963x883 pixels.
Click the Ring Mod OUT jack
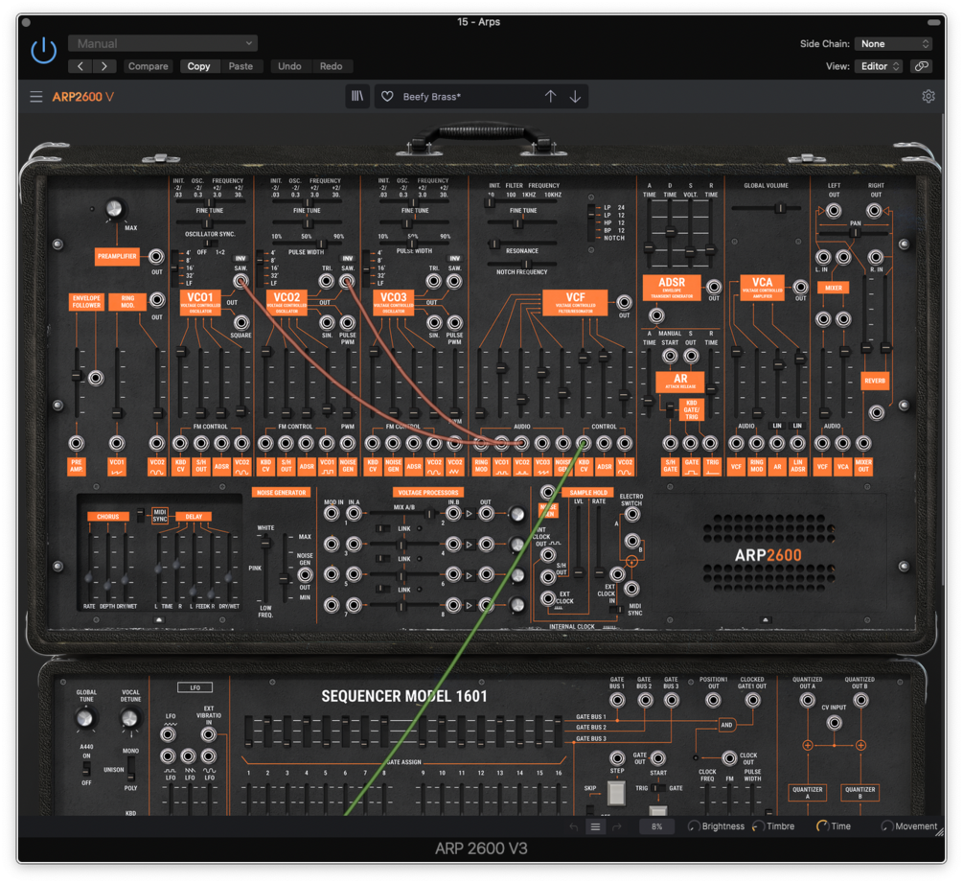click(x=157, y=300)
